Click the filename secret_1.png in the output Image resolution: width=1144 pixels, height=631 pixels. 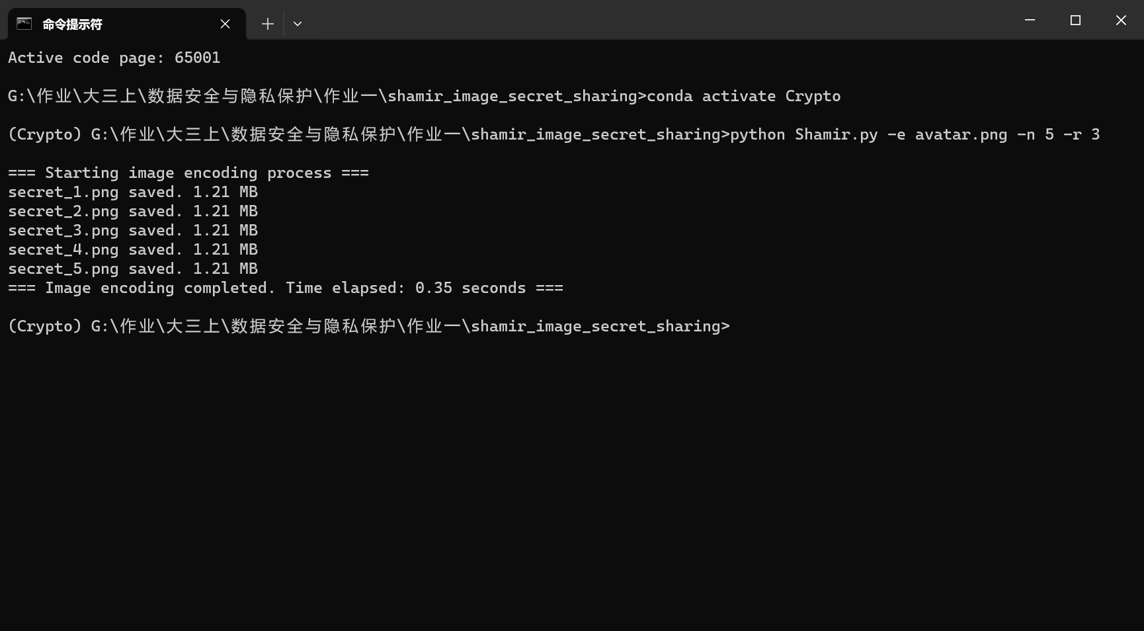point(63,192)
